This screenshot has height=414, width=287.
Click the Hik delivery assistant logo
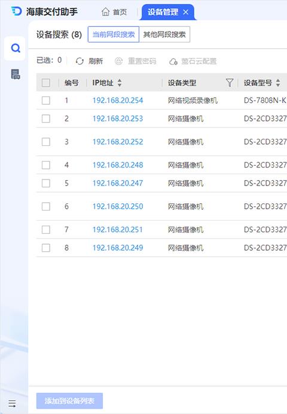click(17, 11)
